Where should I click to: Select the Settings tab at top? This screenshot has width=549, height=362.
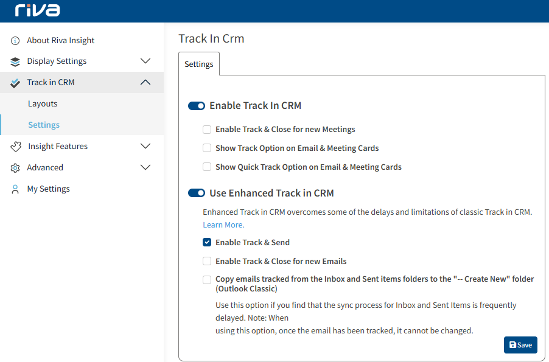click(199, 64)
